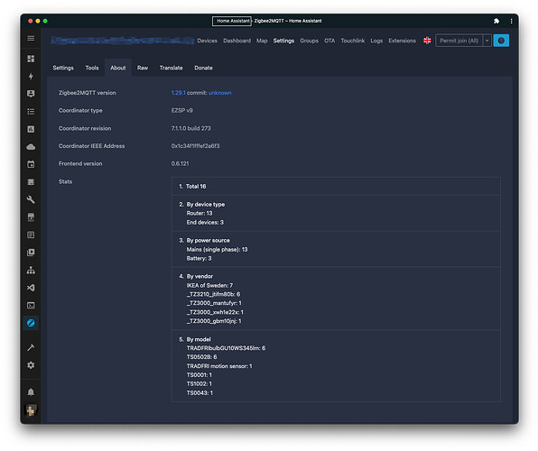The height and width of the screenshot is (451, 538).
Task: Open the hamburger sidebar menu
Action: 31,39
